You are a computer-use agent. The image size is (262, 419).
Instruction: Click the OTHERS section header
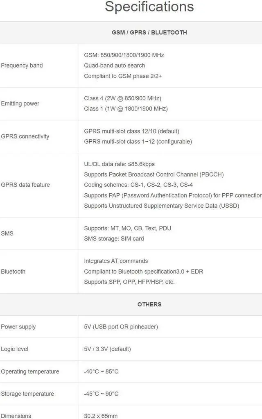(149, 304)
